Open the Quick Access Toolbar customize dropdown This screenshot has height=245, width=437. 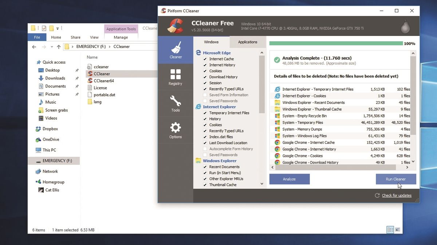pos(57,28)
